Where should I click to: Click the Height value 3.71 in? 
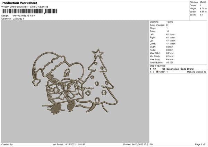pyautogui.click(x=203, y=8)
